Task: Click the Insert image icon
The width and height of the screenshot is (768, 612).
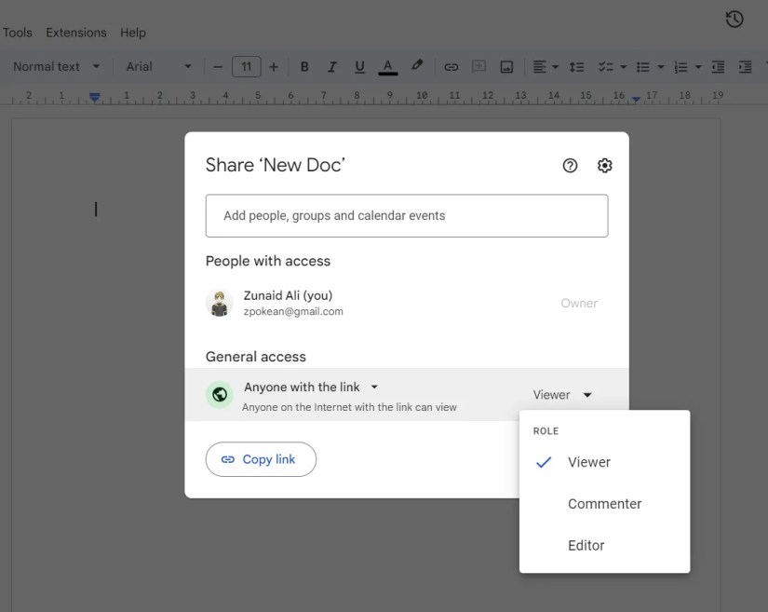Action: pyautogui.click(x=506, y=66)
